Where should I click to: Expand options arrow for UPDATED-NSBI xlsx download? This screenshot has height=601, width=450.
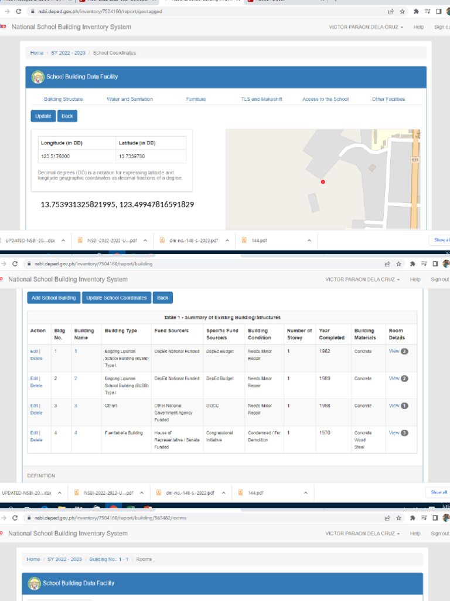(63, 241)
